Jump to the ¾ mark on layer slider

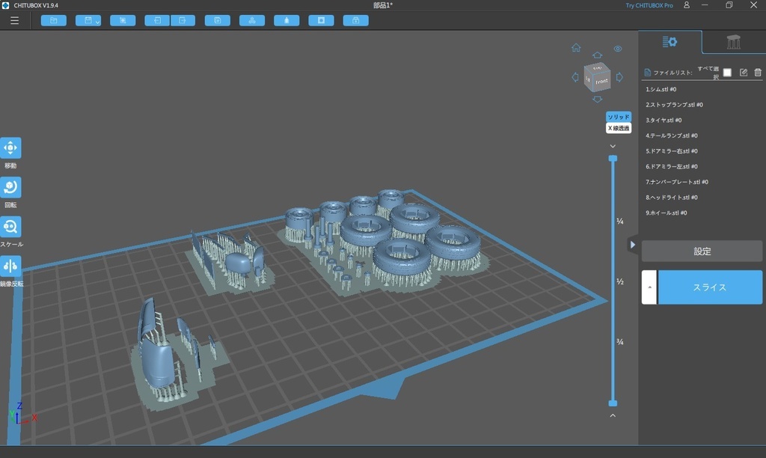(620, 342)
